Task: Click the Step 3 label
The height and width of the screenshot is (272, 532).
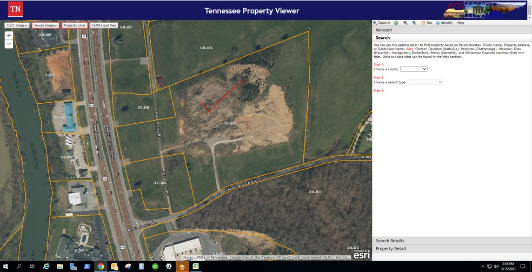Action: [x=378, y=90]
